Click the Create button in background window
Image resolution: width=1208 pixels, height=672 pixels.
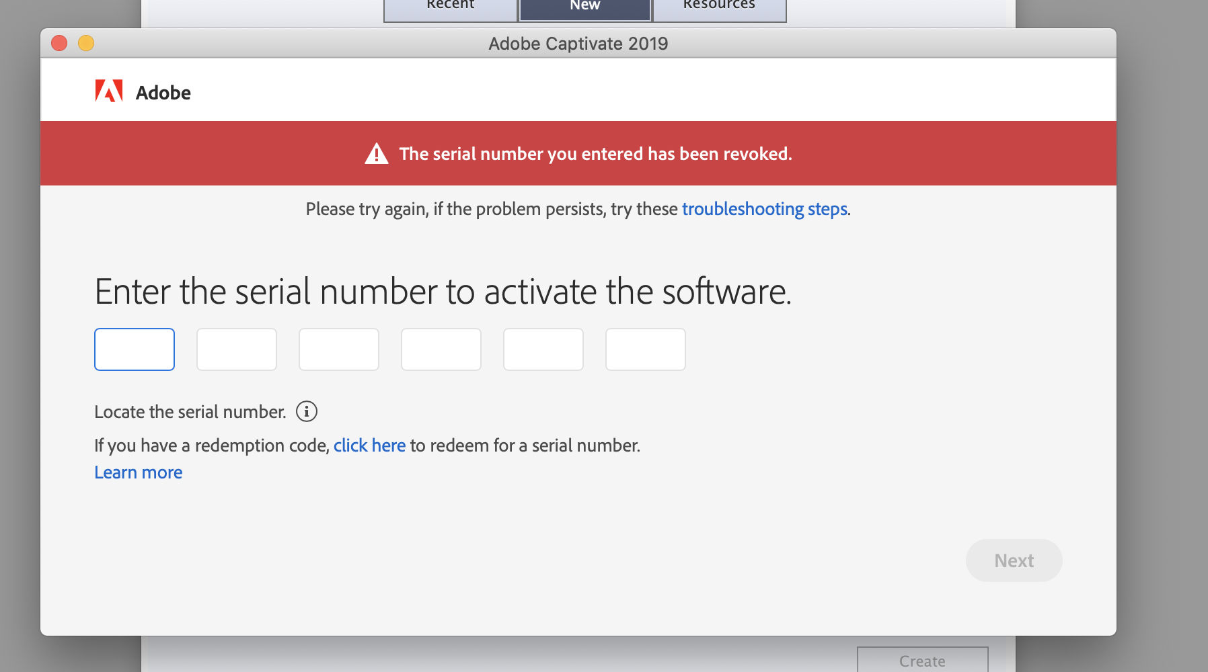923,660
